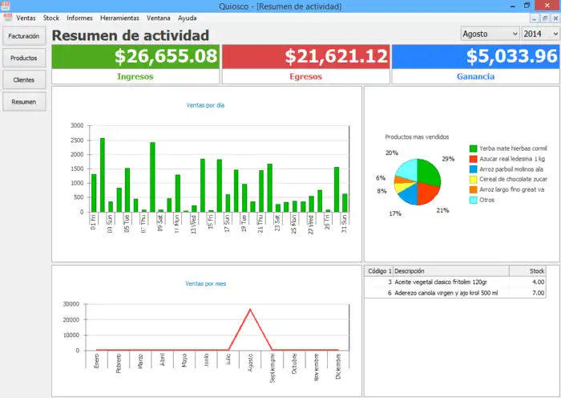Viewport: 561px width, 398px height.
Task: Click the Otros legend label
Action: pyautogui.click(x=487, y=201)
